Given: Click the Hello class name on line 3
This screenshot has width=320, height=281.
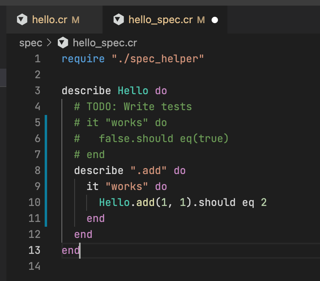Looking at the screenshot, I should click(133, 91).
